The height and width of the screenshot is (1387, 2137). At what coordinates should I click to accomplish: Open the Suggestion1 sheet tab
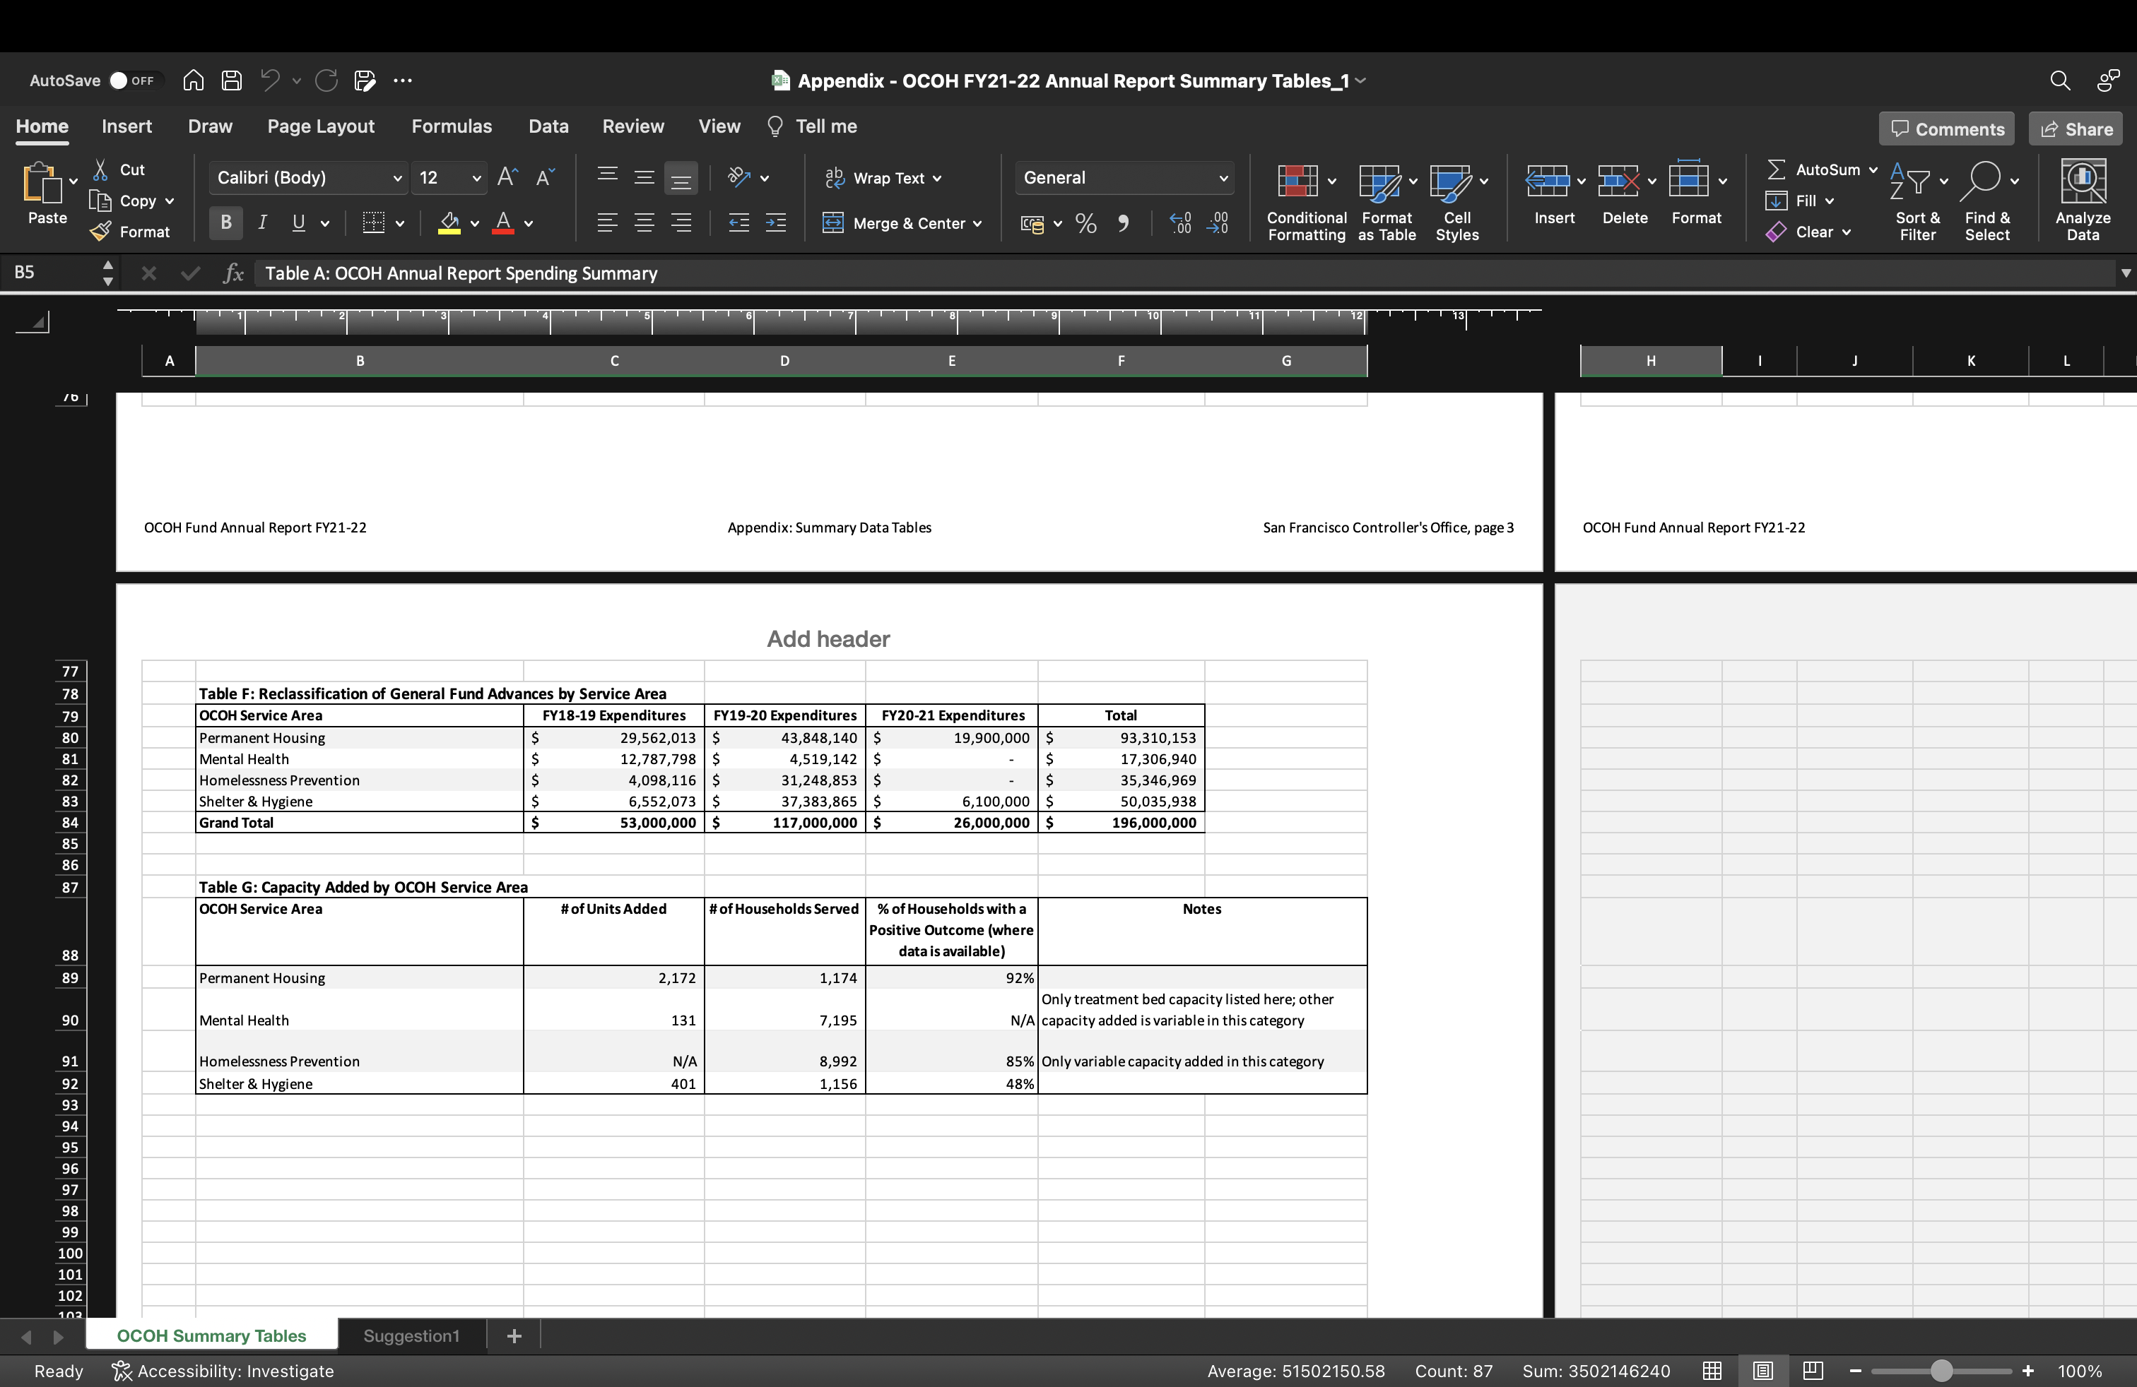[x=411, y=1336]
